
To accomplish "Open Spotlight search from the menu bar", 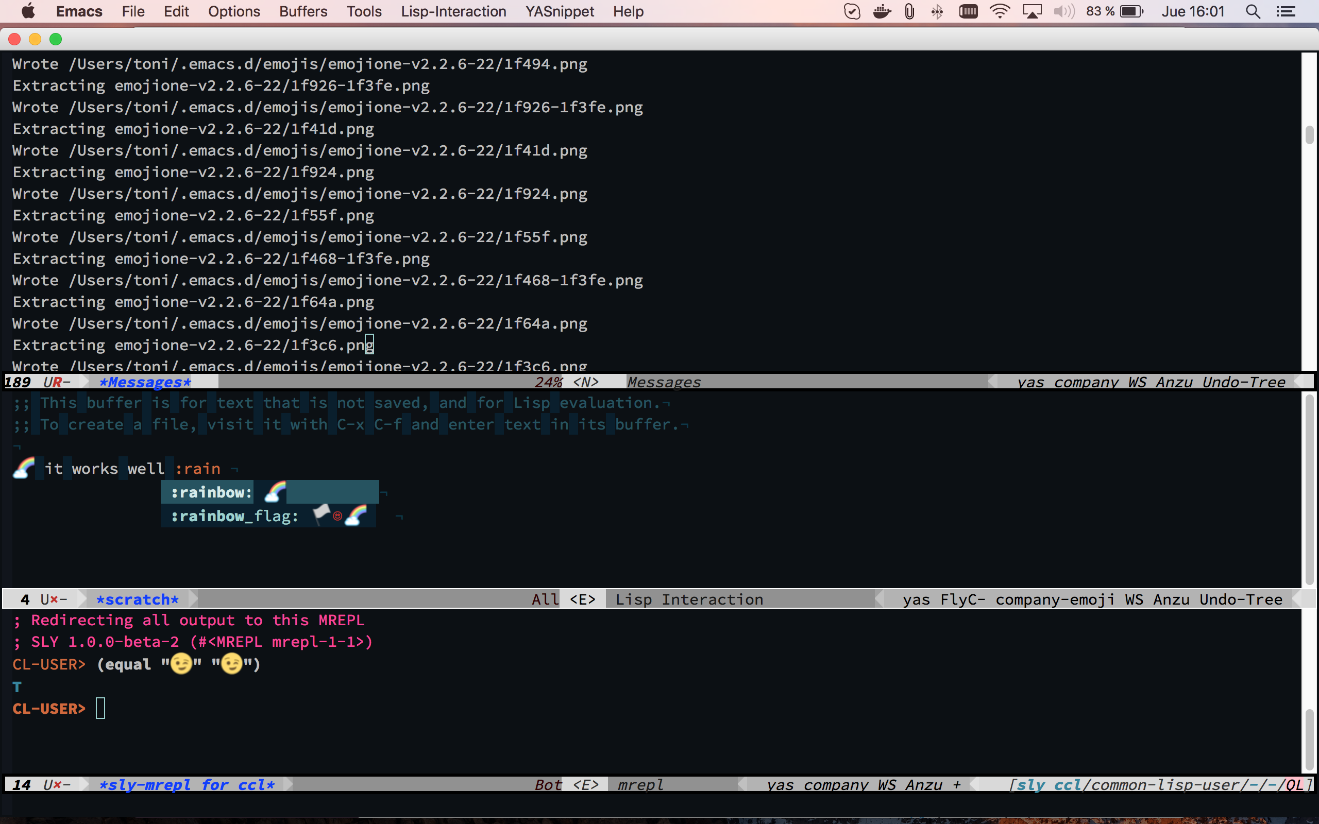I will [x=1252, y=11].
